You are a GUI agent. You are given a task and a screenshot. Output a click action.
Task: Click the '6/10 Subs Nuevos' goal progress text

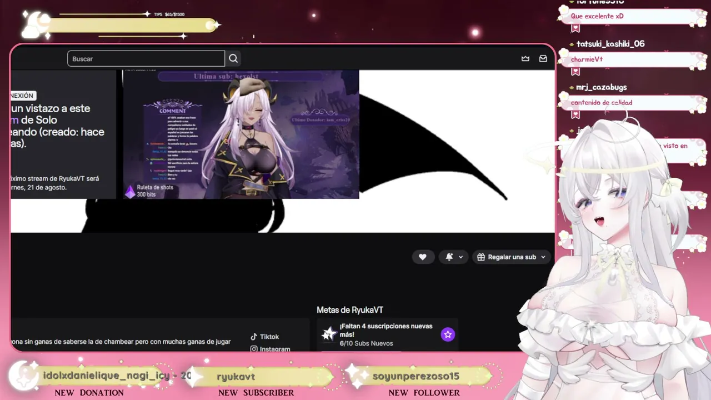tap(366, 343)
